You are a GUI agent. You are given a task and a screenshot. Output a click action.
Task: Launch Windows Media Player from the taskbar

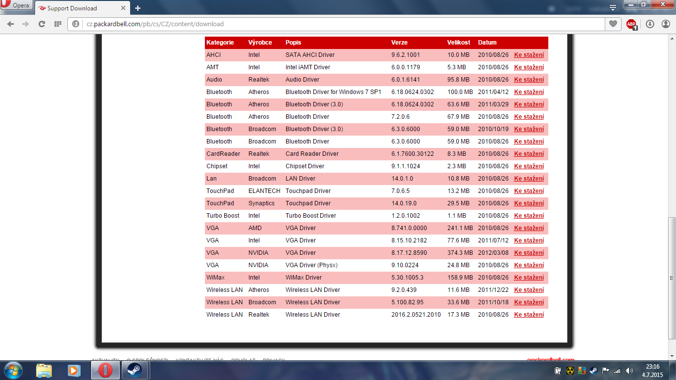[74, 370]
